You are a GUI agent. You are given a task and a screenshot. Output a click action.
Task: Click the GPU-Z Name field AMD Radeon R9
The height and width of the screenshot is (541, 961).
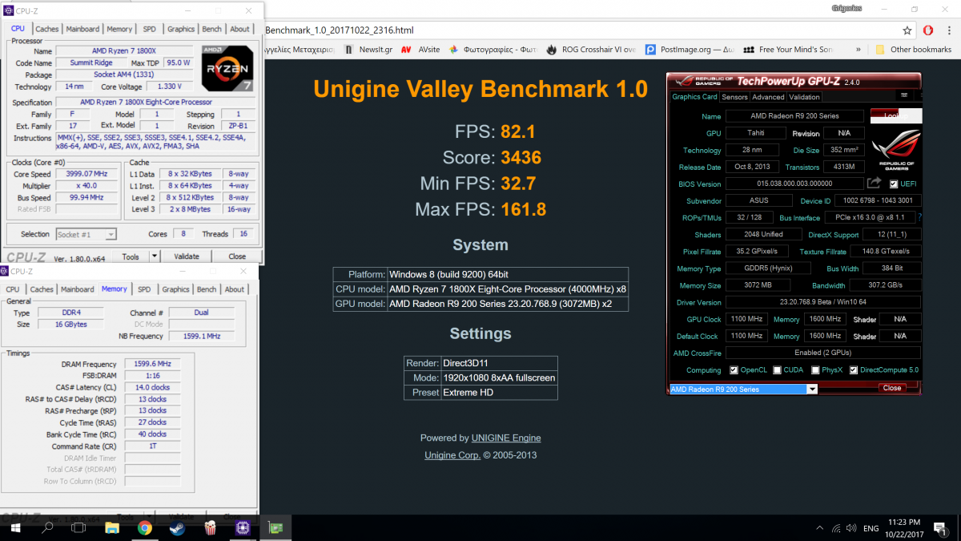794,116
